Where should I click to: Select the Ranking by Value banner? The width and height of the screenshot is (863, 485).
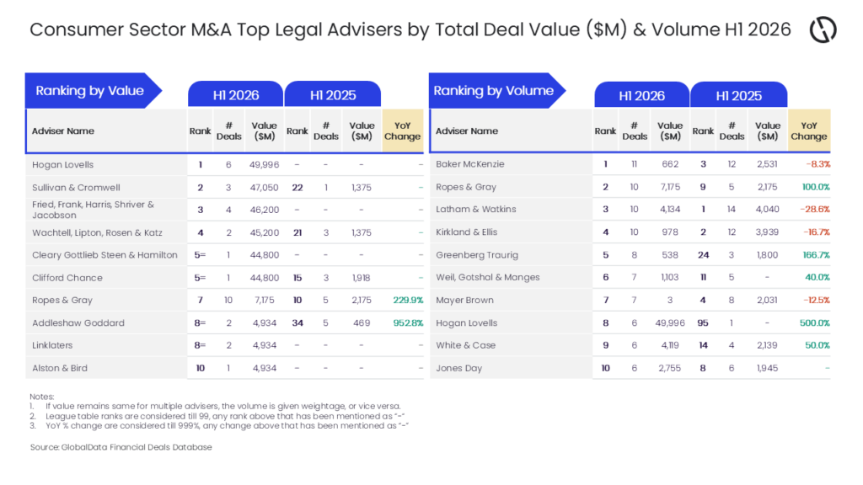94,91
